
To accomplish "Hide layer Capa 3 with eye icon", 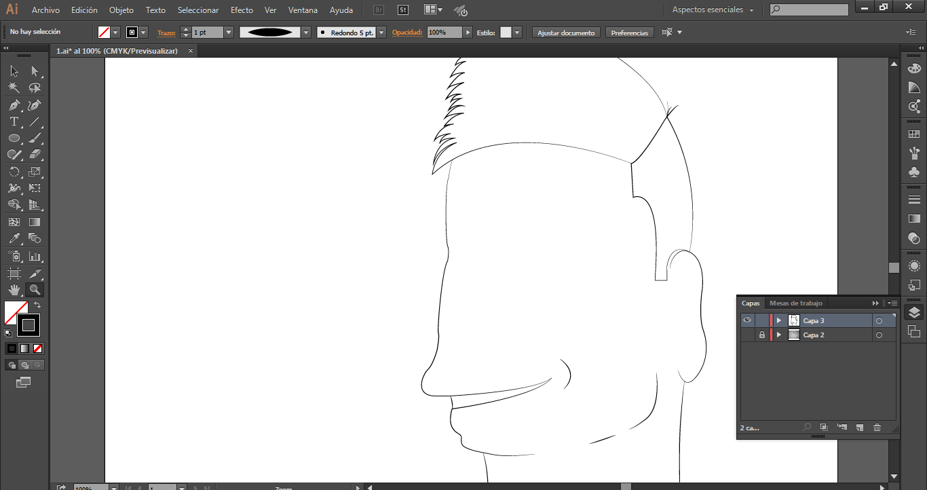I will pyautogui.click(x=747, y=320).
